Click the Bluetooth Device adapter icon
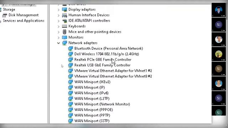228x128 pixels. [71, 48]
